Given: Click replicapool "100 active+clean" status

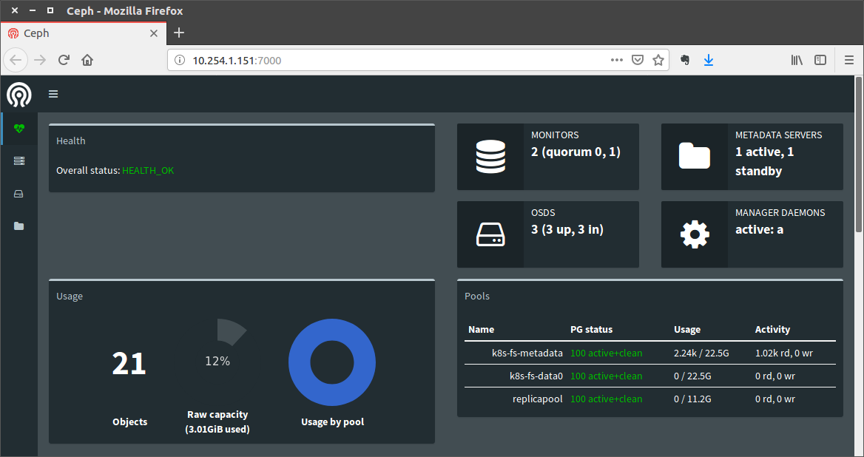Looking at the screenshot, I should 606,399.
